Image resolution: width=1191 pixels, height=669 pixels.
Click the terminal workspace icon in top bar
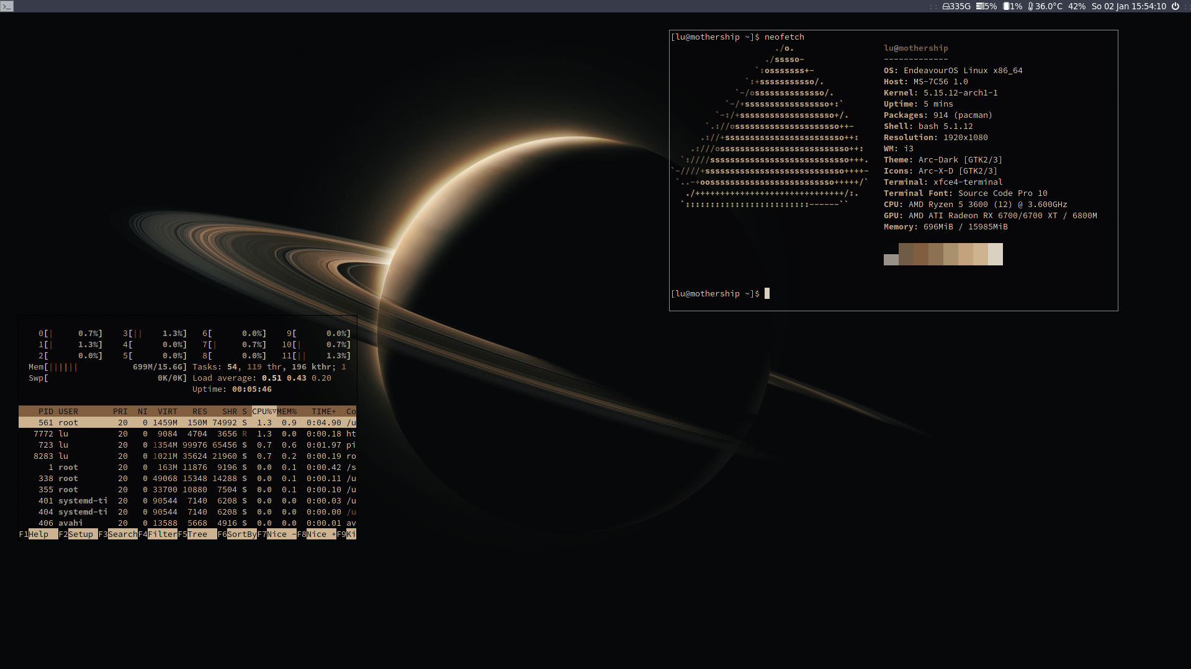[x=7, y=6]
